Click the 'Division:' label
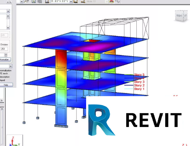 4,44
